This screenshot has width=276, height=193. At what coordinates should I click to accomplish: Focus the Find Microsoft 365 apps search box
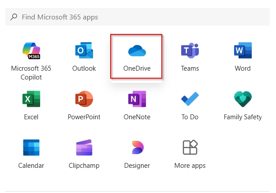pos(138,17)
